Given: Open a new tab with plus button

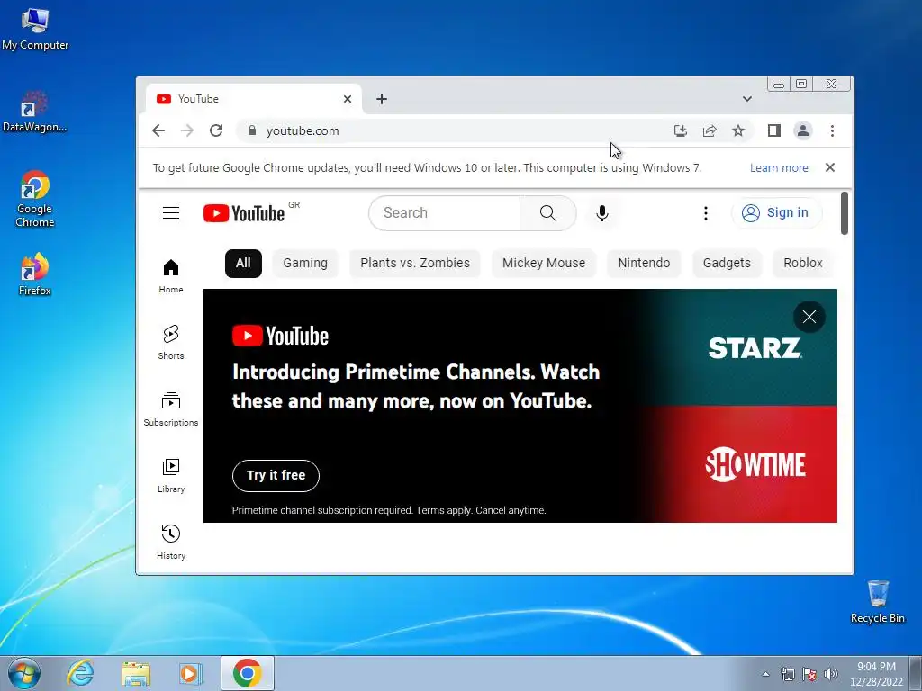Looking at the screenshot, I should pyautogui.click(x=382, y=99).
